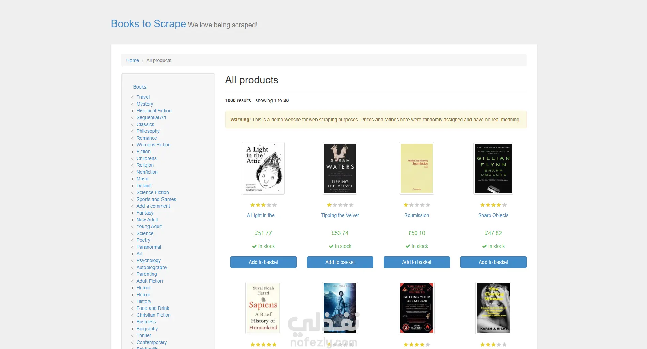Open the Tipping the Velvet book cover
The width and height of the screenshot is (647, 349).
click(340, 168)
